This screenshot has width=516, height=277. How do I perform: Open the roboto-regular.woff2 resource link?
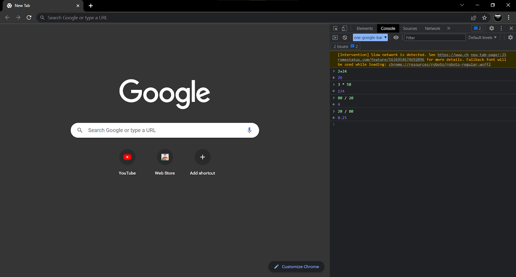(x=440, y=65)
